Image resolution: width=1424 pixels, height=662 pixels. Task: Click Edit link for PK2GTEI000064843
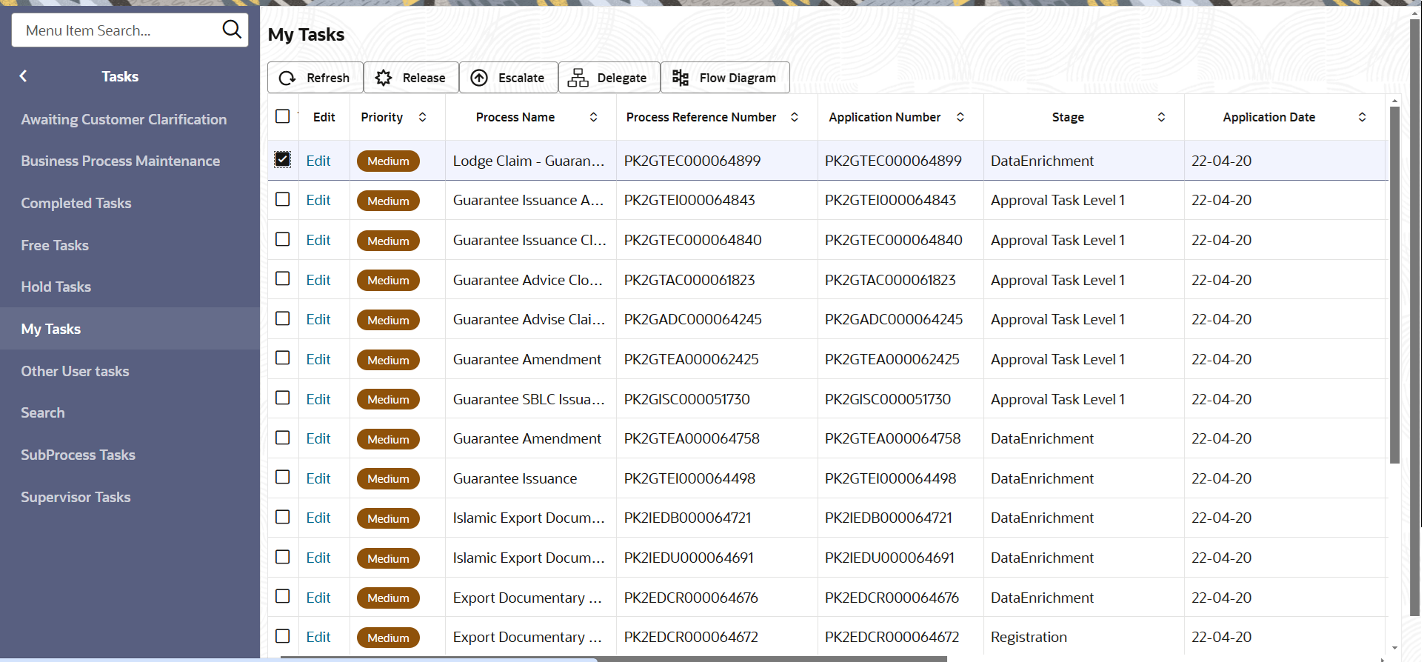[318, 200]
